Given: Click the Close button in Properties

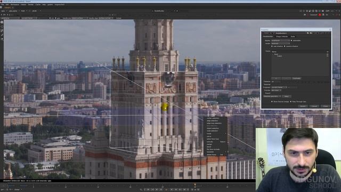Looking at the screenshot, I should pos(326,106).
